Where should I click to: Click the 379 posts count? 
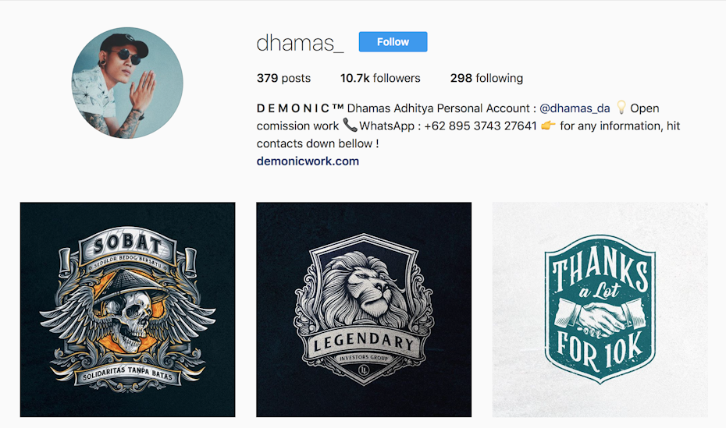[x=283, y=78]
